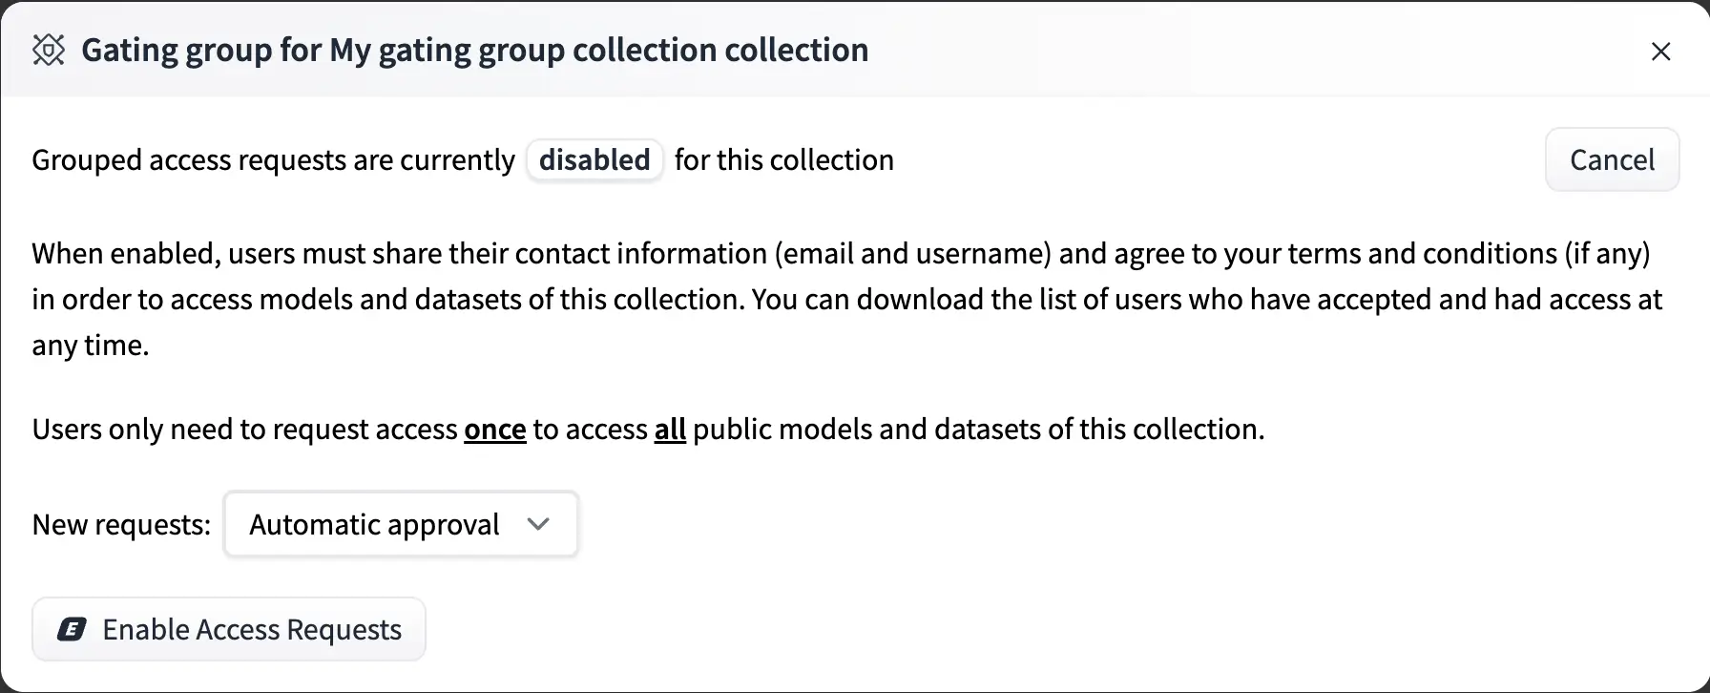The width and height of the screenshot is (1710, 693).
Task: Click the "disabled" status badge
Action: pyautogui.click(x=594, y=159)
